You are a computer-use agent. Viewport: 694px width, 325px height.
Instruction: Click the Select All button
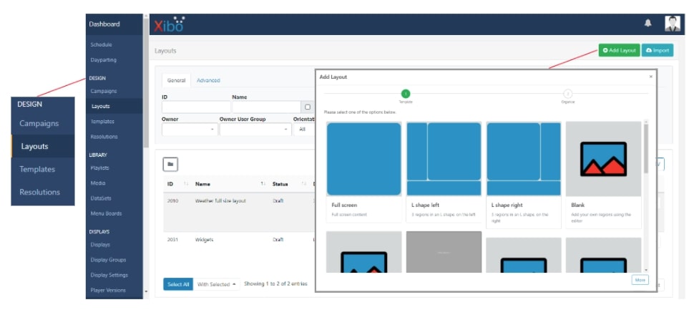point(178,284)
